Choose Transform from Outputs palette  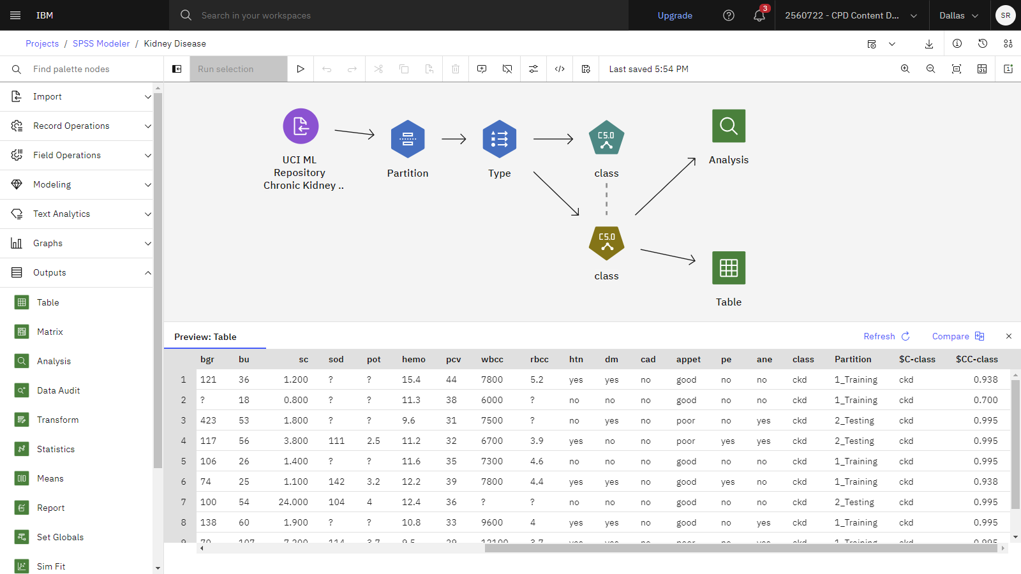(x=57, y=420)
